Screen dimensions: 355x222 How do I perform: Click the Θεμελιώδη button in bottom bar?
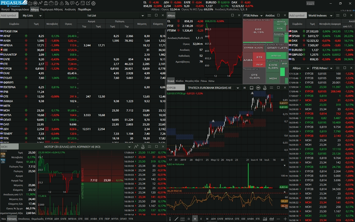click(x=37, y=219)
